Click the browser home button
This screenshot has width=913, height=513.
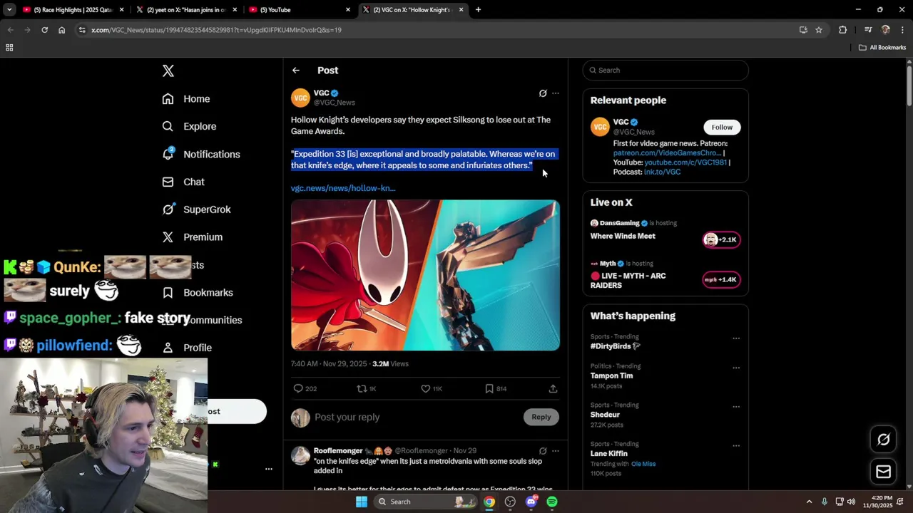pyautogui.click(x=61, y=30)
